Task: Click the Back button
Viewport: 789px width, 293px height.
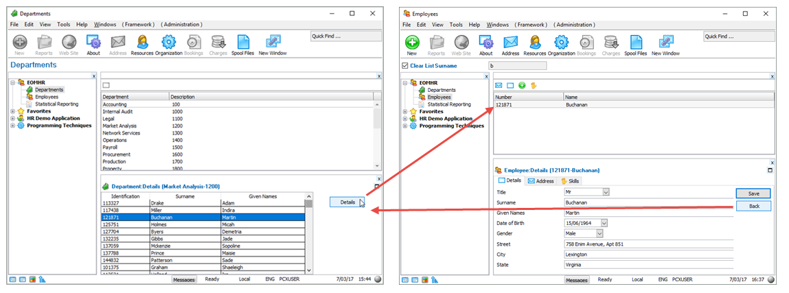Action: pos(753,206)
